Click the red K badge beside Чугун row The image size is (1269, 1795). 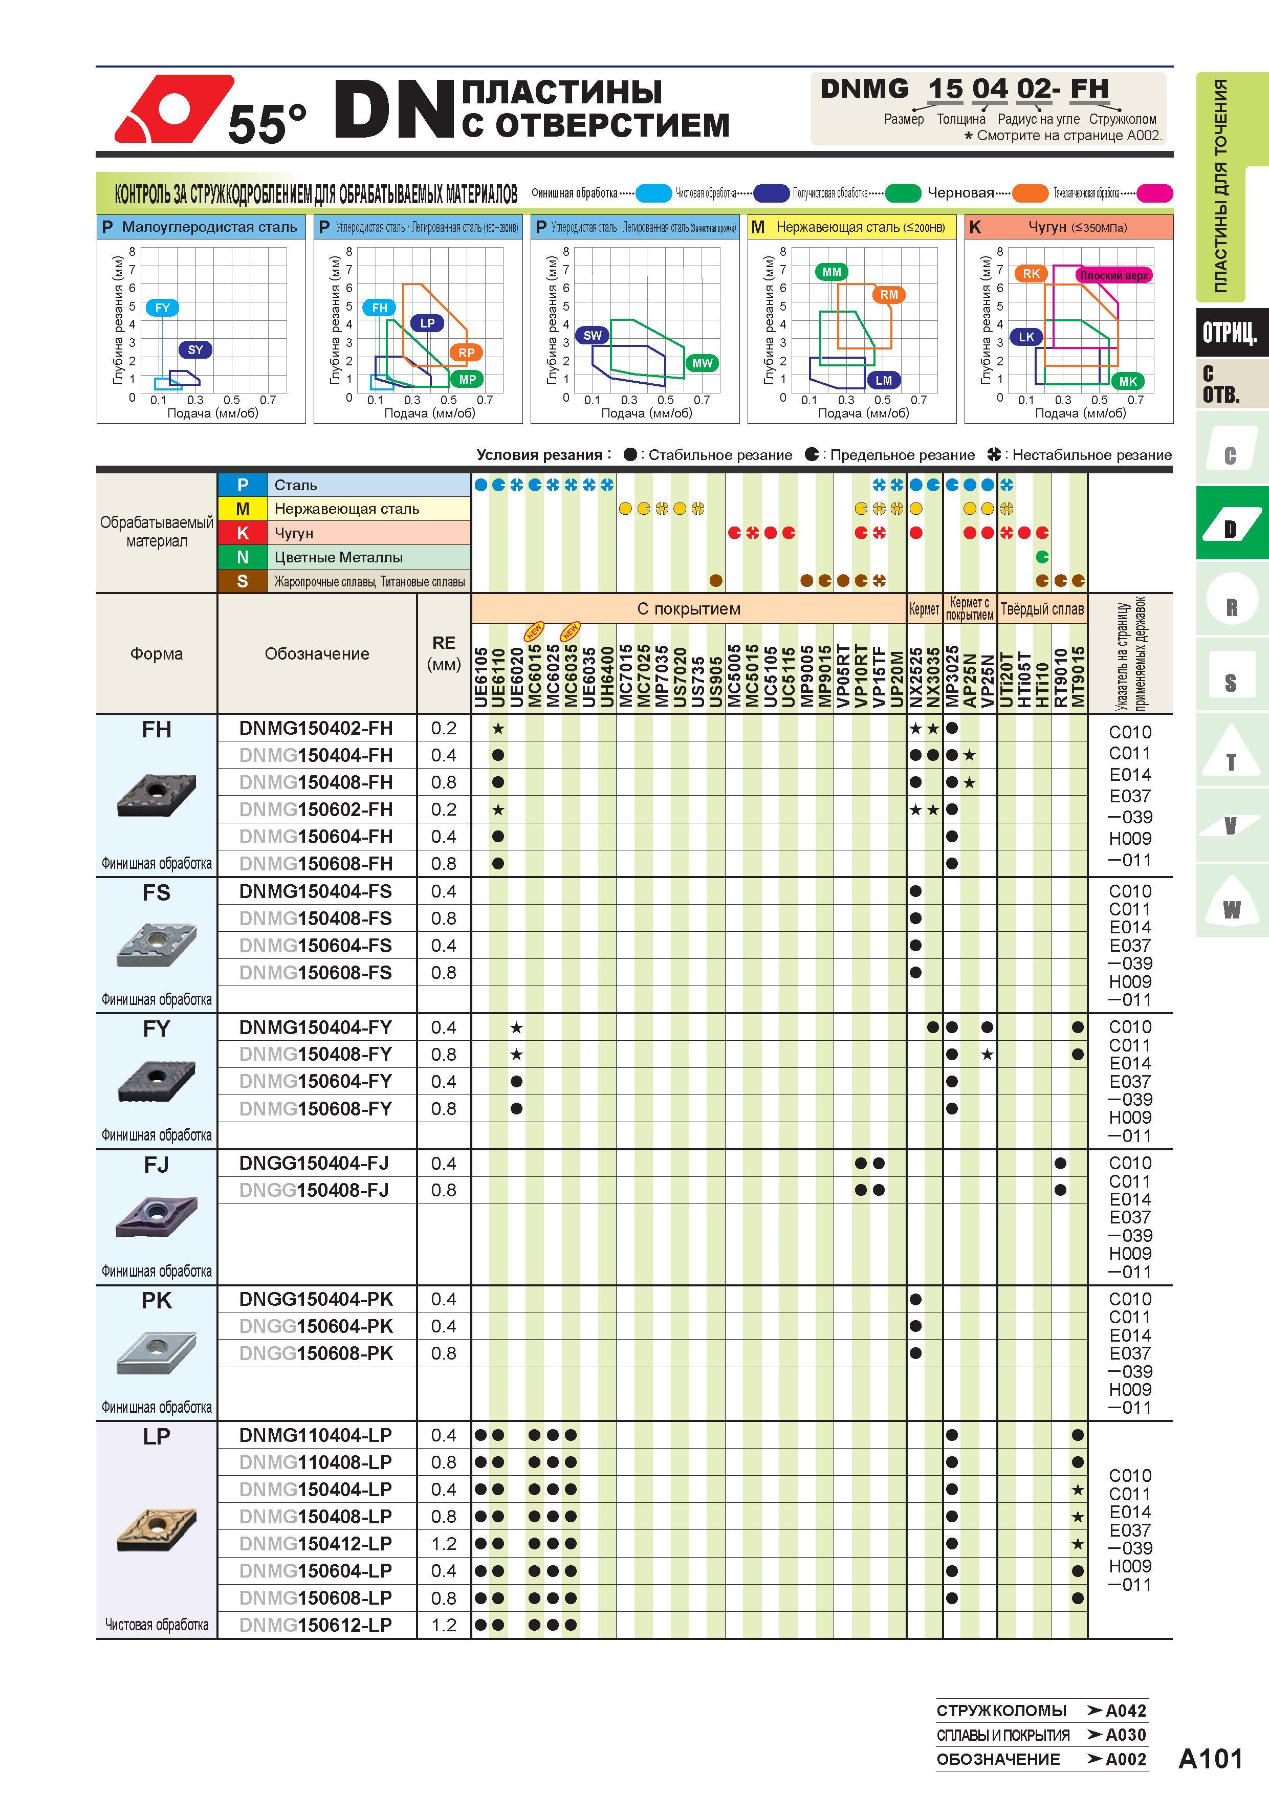coord(243,533)
